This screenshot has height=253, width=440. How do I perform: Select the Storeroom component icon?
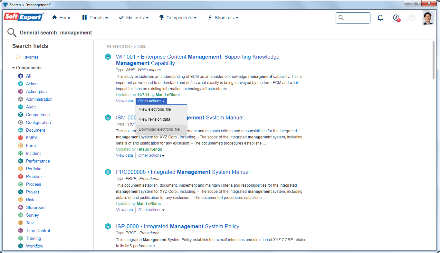pyautogui.click(x=21, y=207)
